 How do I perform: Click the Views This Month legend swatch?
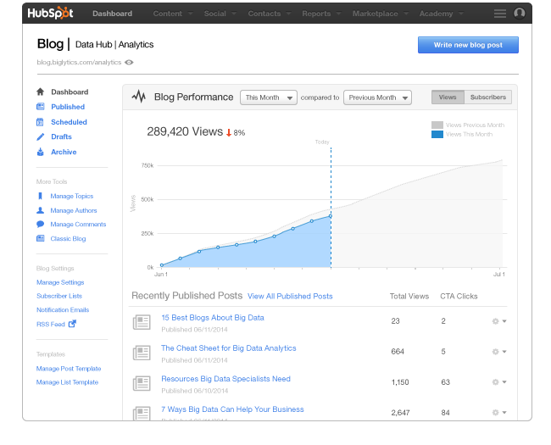point(437,135)
